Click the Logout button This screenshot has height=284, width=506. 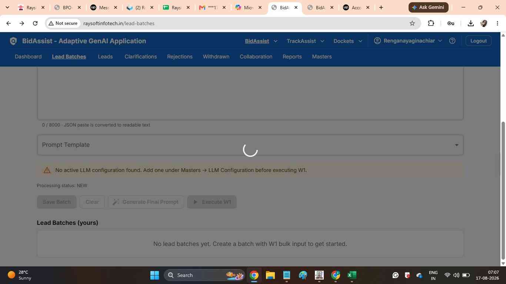tap(478, 41)
